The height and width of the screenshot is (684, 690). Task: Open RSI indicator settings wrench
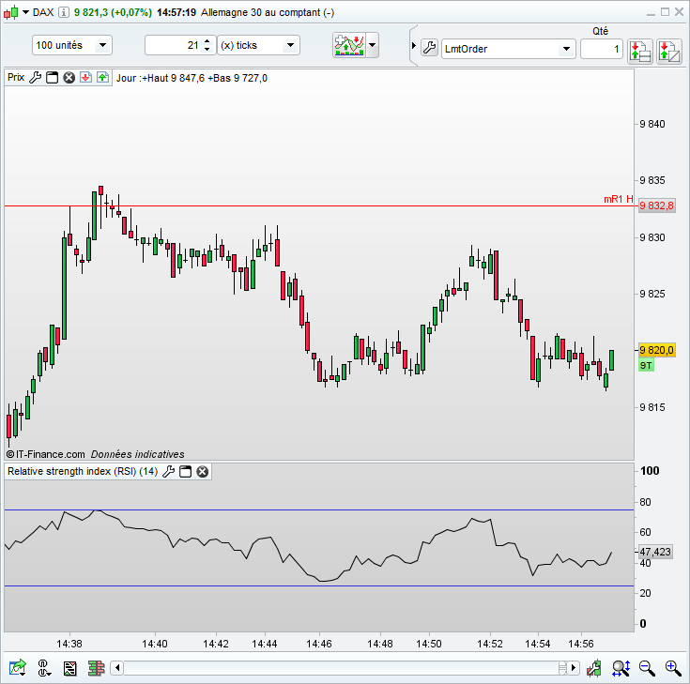[x=169, y=472]
